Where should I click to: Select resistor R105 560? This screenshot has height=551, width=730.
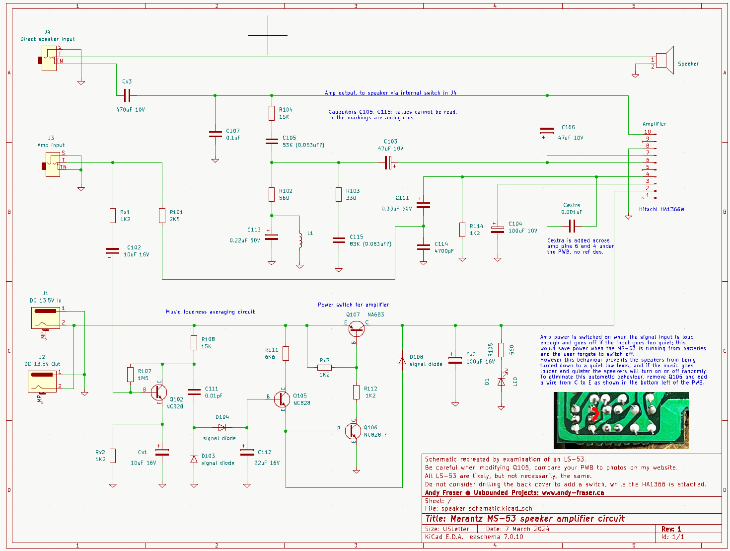[501, 350]
